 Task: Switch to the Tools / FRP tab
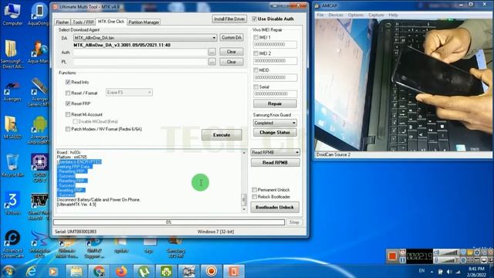point(83,22)
